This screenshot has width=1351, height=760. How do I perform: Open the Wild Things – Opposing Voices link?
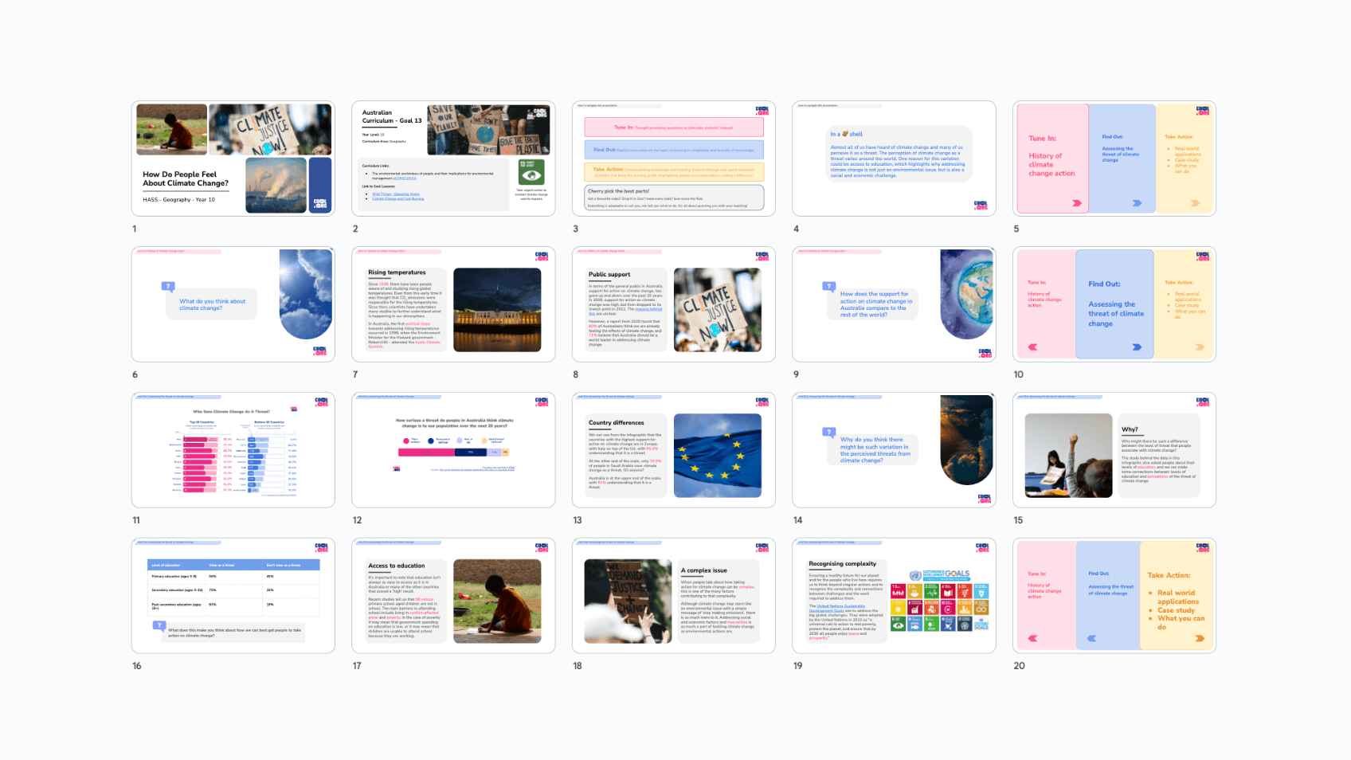(x=396, y=194)
